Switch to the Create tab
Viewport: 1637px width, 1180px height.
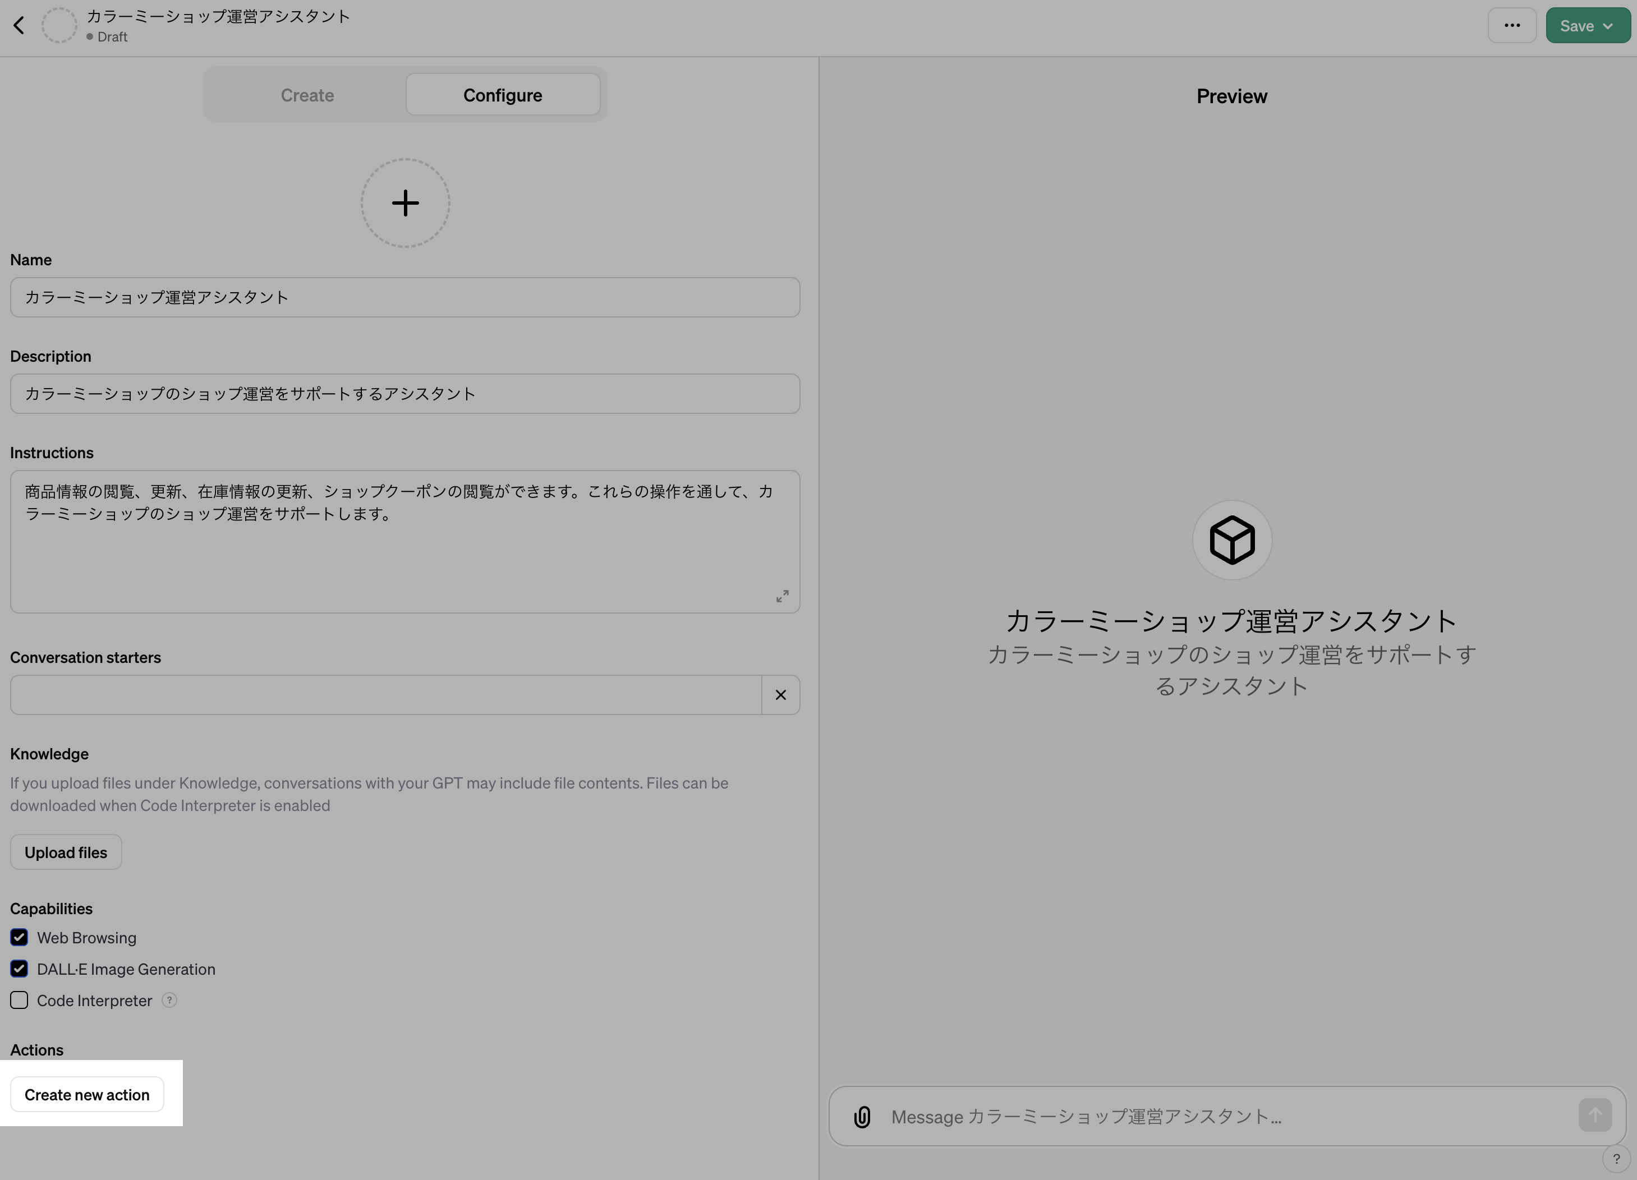(x=307, y=95)
